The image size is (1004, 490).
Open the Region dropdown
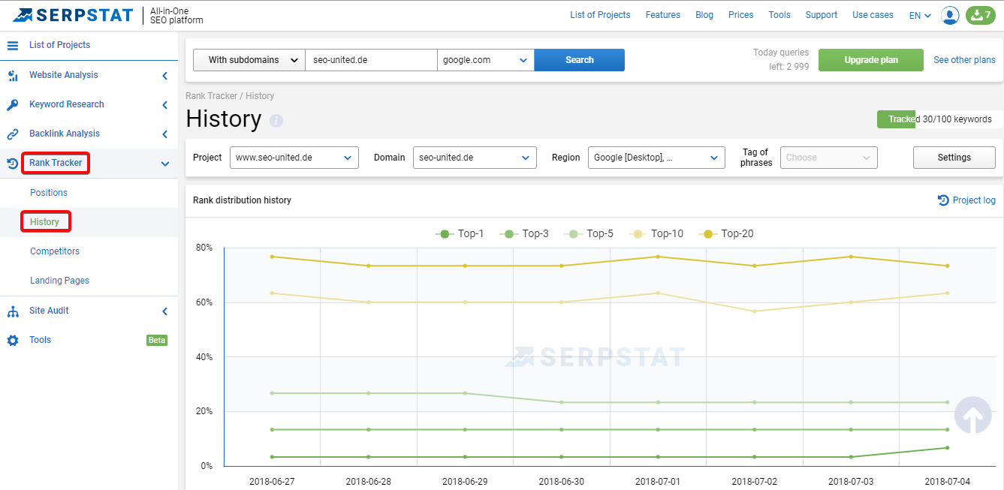tap(656, 158)
